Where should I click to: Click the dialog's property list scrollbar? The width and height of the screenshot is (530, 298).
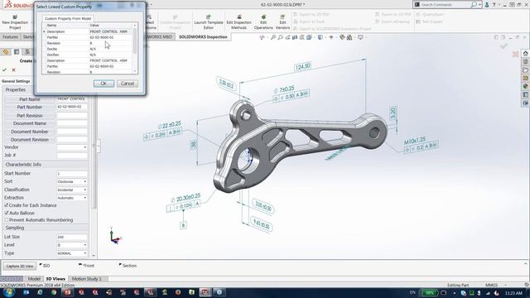pos(135,41)
